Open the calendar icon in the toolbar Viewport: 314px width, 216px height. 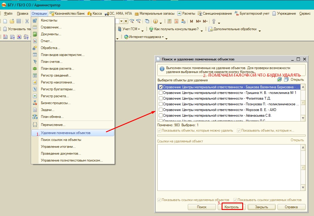click(x=176, y=21)
